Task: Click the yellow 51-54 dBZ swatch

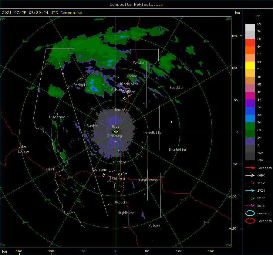Action: [x=250, y=65]
